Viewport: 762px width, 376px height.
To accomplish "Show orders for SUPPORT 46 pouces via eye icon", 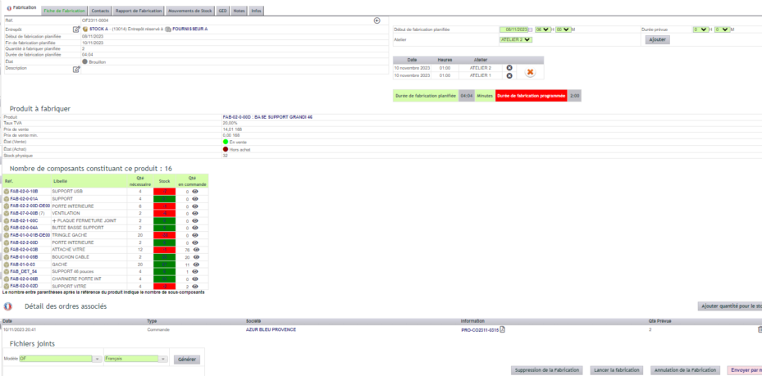I will [195, 271].
